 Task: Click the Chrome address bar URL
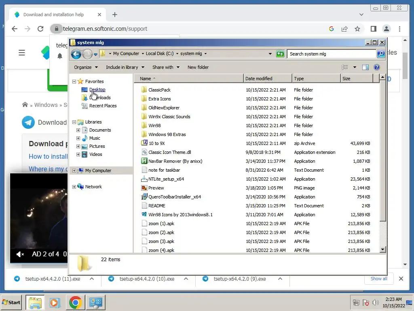click(x=105, y=29)
